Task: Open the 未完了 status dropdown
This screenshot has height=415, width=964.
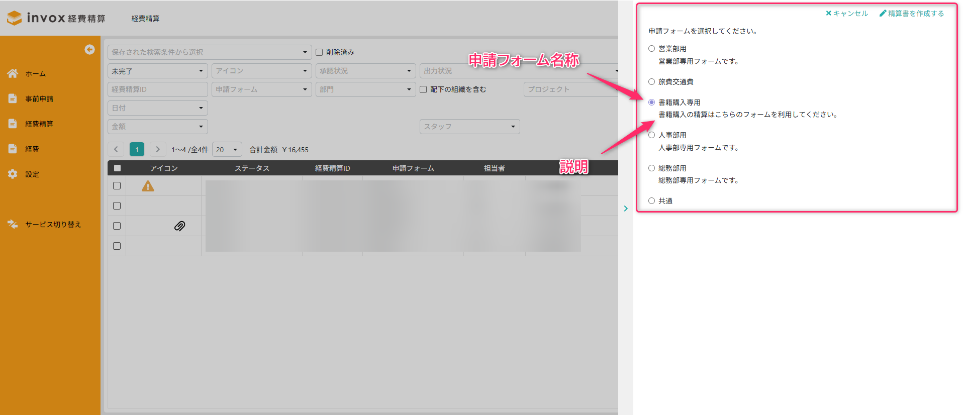Action: pos(157,71)
